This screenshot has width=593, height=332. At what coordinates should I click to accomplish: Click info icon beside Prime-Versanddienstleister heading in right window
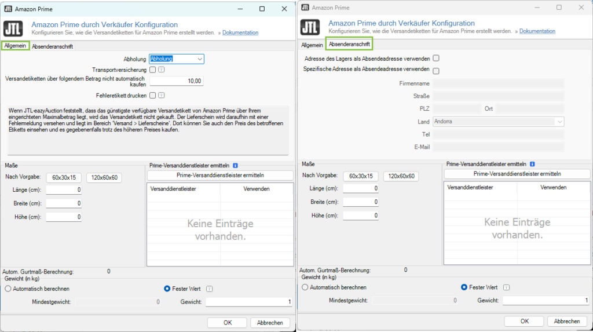pos(532,164)
